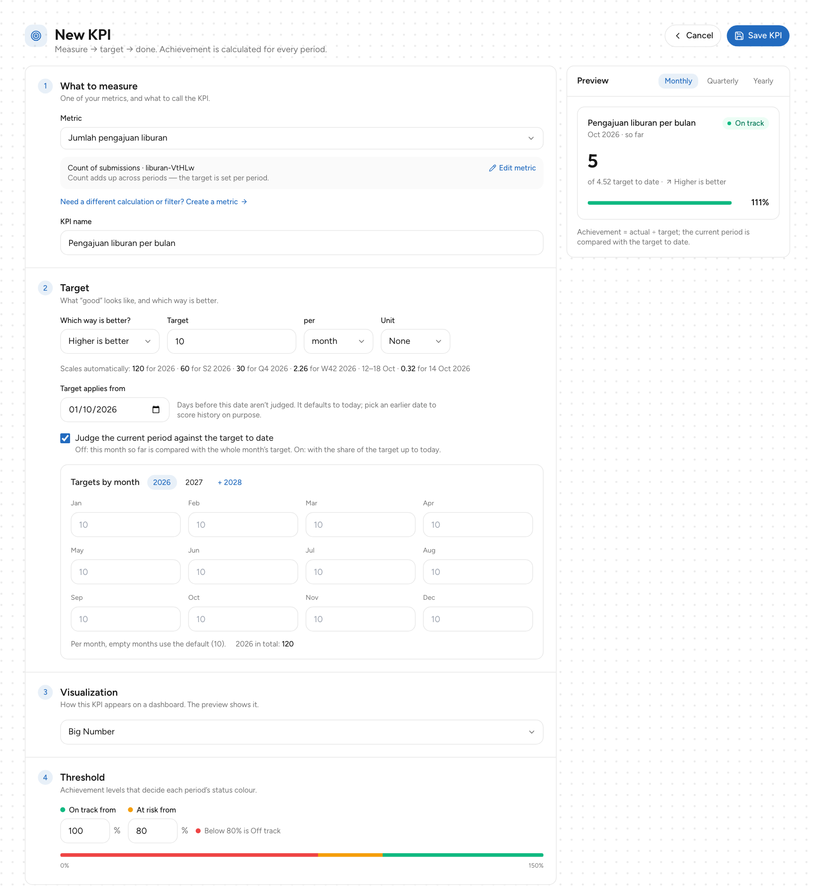This screenshot has height=887, width=815.
Task: Click the Target applies from date field
Action: 115,409
